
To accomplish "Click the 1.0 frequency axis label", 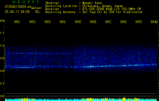I will coord(2,46).
